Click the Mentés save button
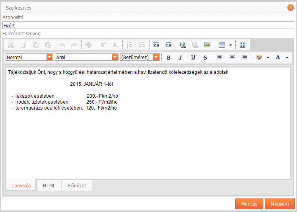The height and width of the screenshot is (212, 297). [x=249, y=204]
